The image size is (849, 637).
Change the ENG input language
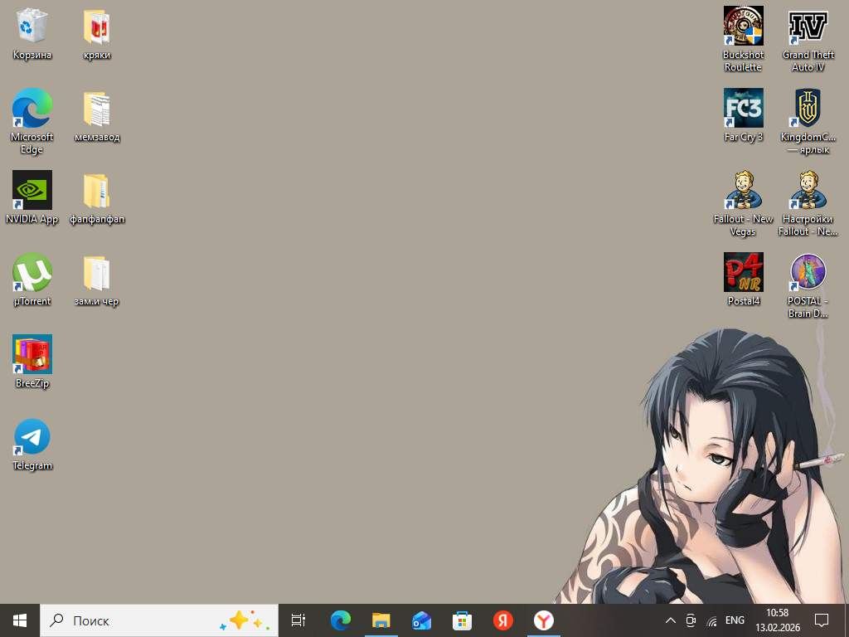(735, 620)
